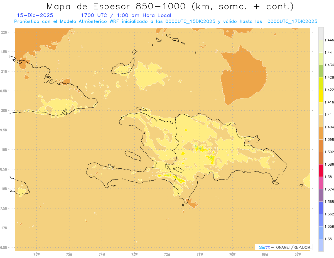
Task: Click the 1.422 legend value
Action: click(x=329, y=90)
